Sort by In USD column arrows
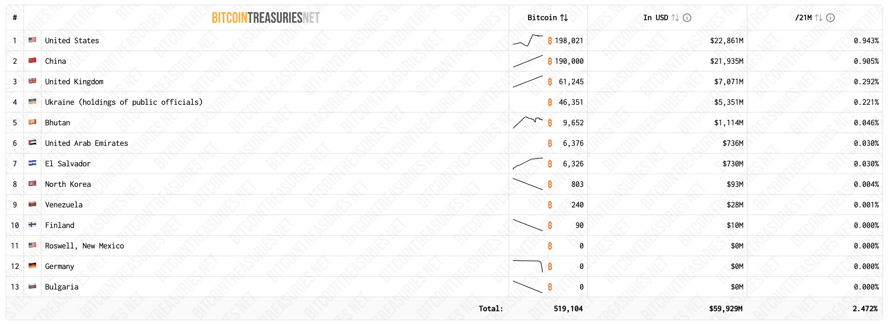 [x=675, y=17]
